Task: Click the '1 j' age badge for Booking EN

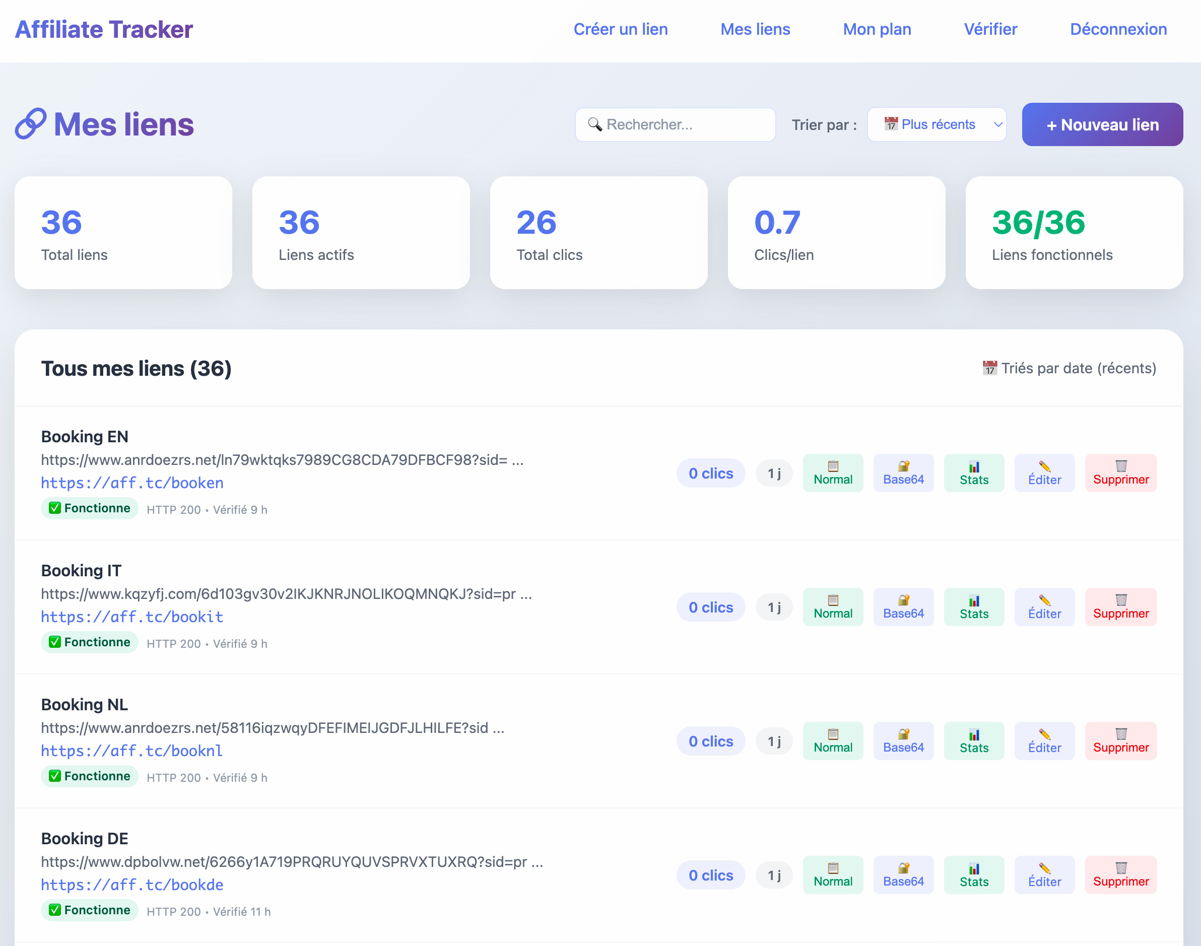Action: tap(774, 473)
